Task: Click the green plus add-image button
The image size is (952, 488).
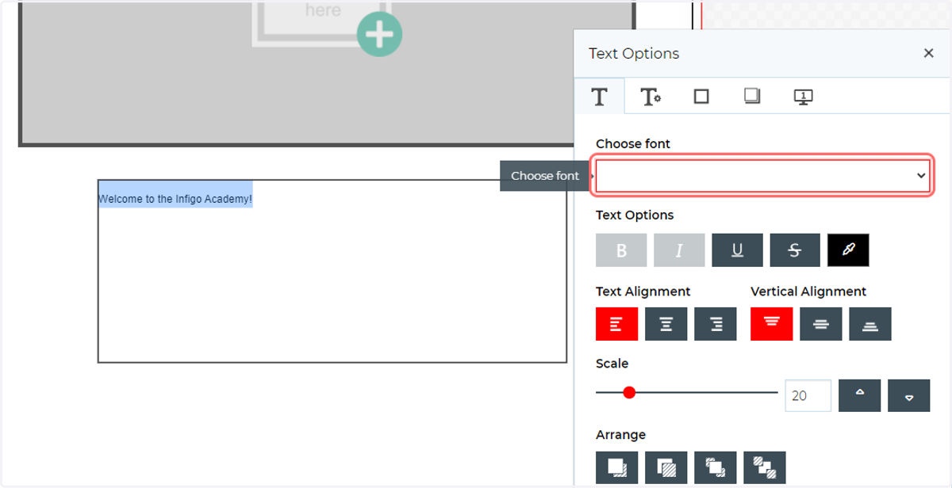Action: pos(379,34)
